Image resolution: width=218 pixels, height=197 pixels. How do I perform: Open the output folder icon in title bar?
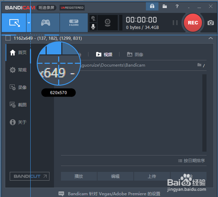click(x=165, y=6)
